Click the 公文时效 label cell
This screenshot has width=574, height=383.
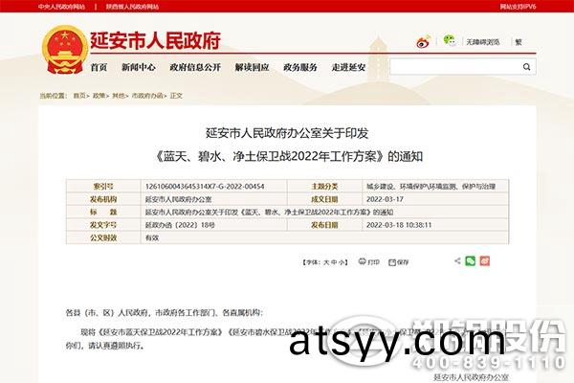pos(103,237)
